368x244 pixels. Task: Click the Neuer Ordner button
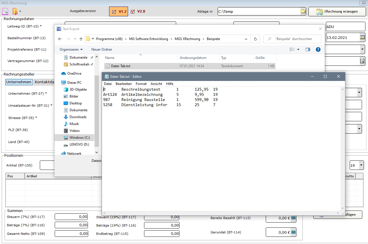102,49
